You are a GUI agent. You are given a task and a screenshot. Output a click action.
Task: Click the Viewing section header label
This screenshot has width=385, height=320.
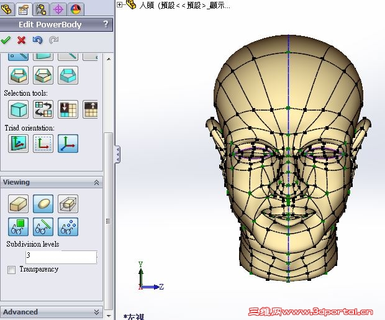[x=16, y=182]
